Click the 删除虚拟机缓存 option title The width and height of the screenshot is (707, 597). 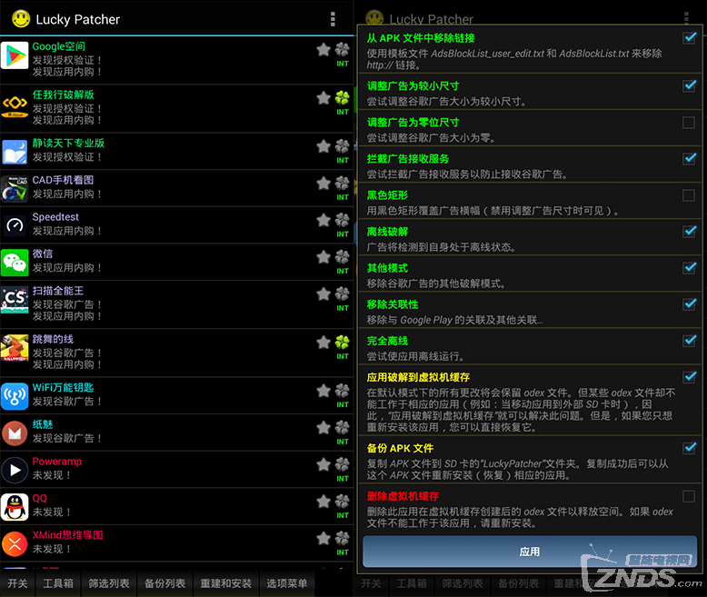[403, 496]
